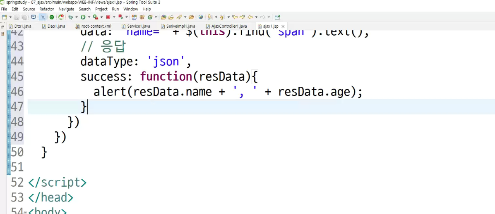Switch to the root-context.xml tab

point(94,26)
